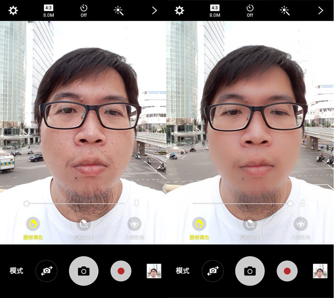Viewport: 334px width, 298px height.
Task: Toggle the self-timer Off icon in left screen
Action: [83, 10]
